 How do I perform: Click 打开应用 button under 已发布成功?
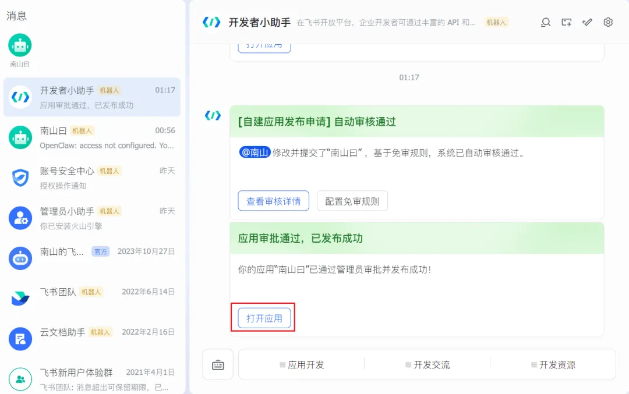click(x=264, y=318)
